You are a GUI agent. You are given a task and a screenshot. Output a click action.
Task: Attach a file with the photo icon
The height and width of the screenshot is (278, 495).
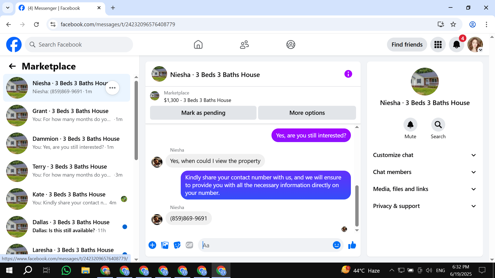(165, 245)
